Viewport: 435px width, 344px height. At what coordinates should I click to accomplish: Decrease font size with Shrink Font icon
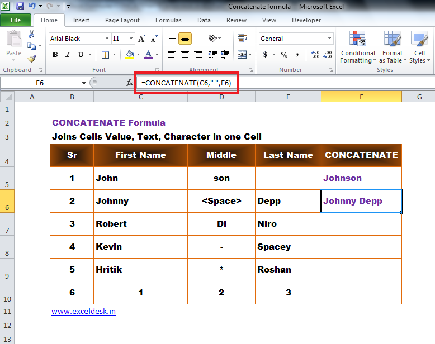[154, 39]
